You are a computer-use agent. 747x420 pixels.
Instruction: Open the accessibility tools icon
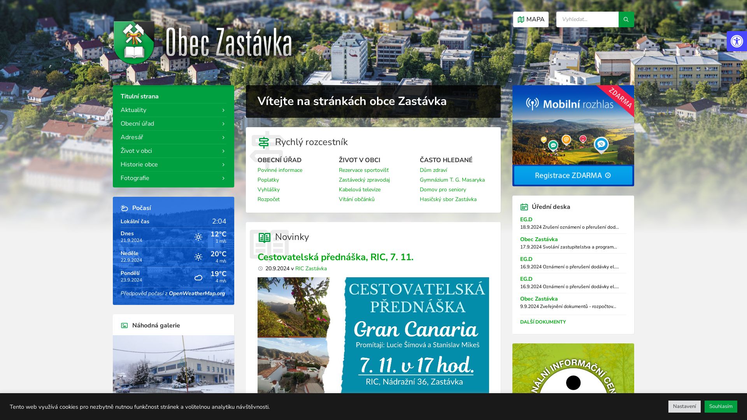736,41
